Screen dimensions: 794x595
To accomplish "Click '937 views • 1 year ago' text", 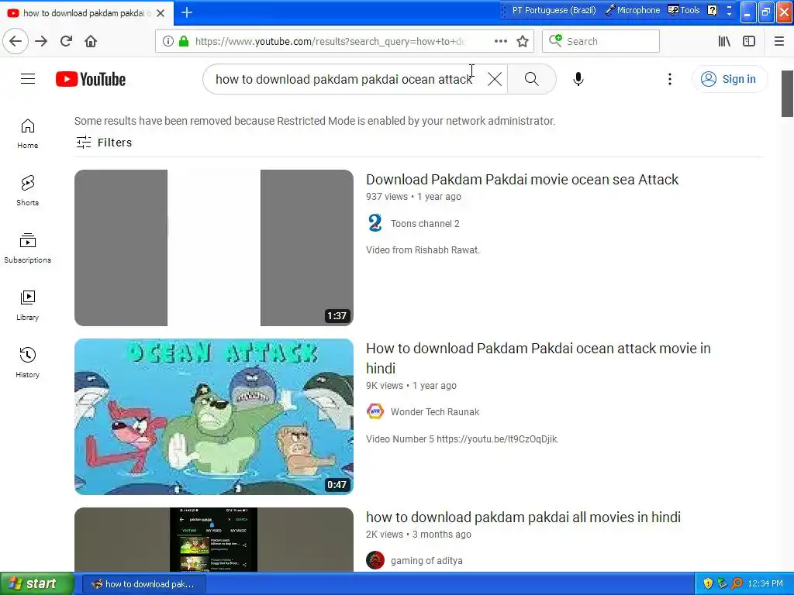I will pyautogui.click(x=413, y=196).
